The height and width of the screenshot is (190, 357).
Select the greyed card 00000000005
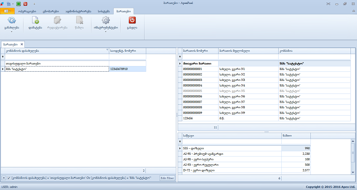click(200, 91)
